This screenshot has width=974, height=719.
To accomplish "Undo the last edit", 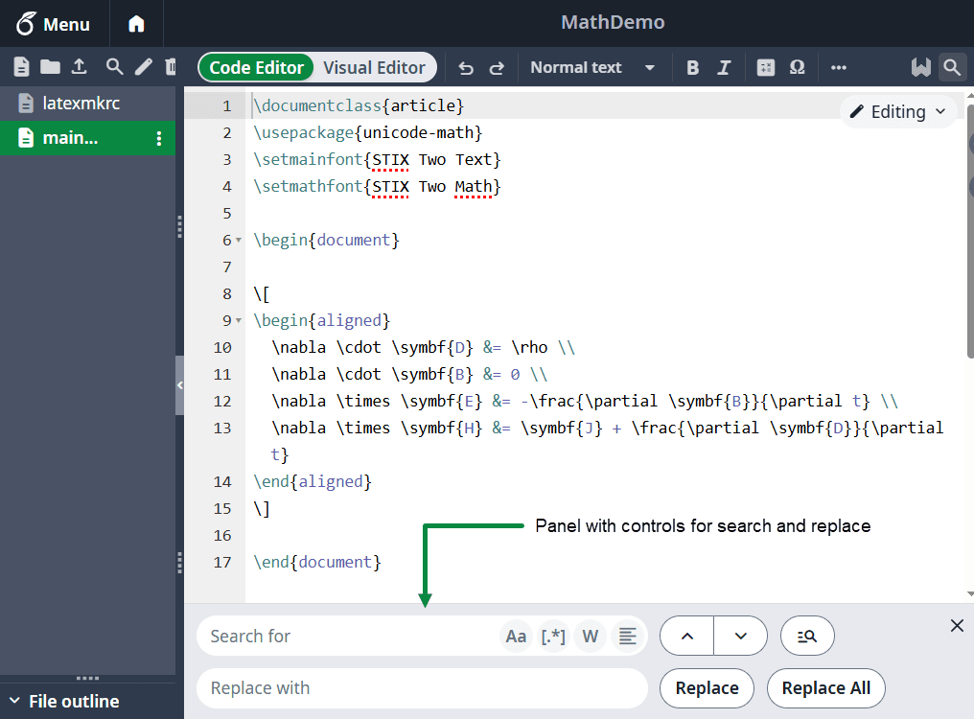I will coord(466,68).
